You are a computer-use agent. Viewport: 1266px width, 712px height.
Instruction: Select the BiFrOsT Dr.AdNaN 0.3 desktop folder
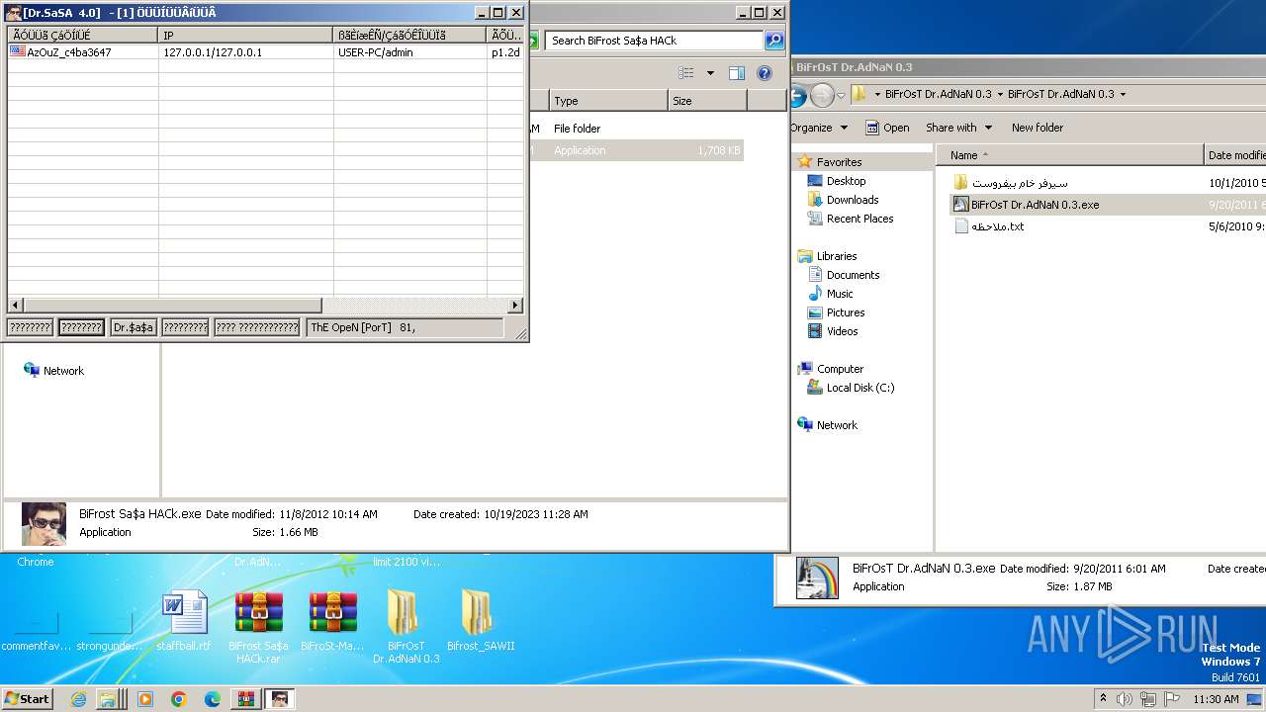click(x=406, y=627)
